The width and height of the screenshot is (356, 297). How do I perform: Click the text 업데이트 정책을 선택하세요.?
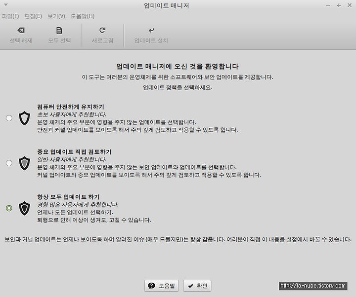178,87
